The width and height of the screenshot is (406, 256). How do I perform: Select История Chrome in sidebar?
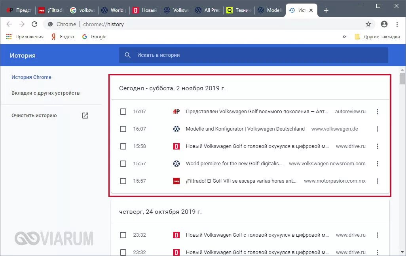click(x=31, y=77)
